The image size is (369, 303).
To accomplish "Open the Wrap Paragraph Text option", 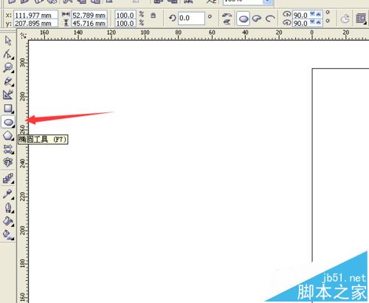I will (x=361, y=18).
